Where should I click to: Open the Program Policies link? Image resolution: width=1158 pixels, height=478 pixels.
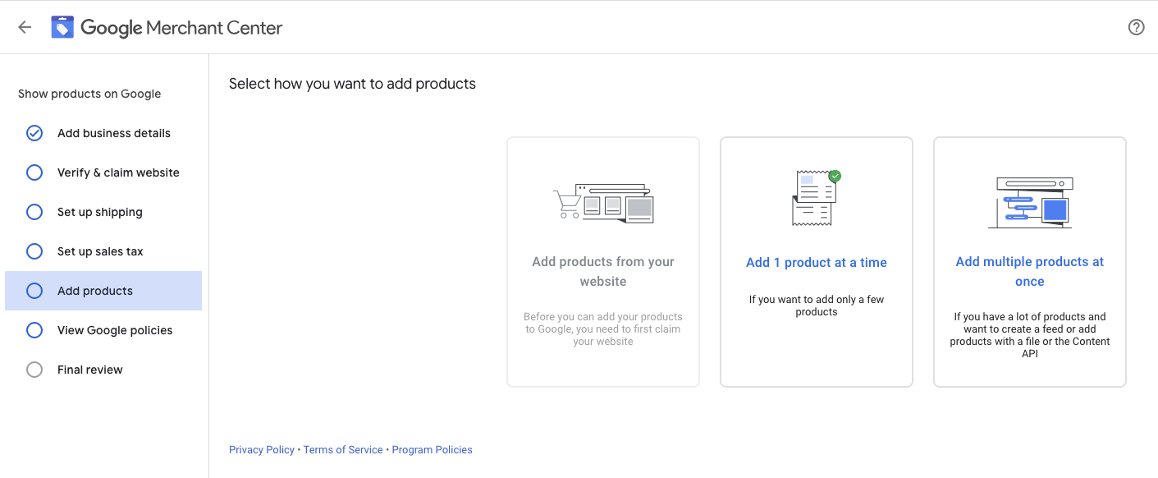tap(433, 450)
